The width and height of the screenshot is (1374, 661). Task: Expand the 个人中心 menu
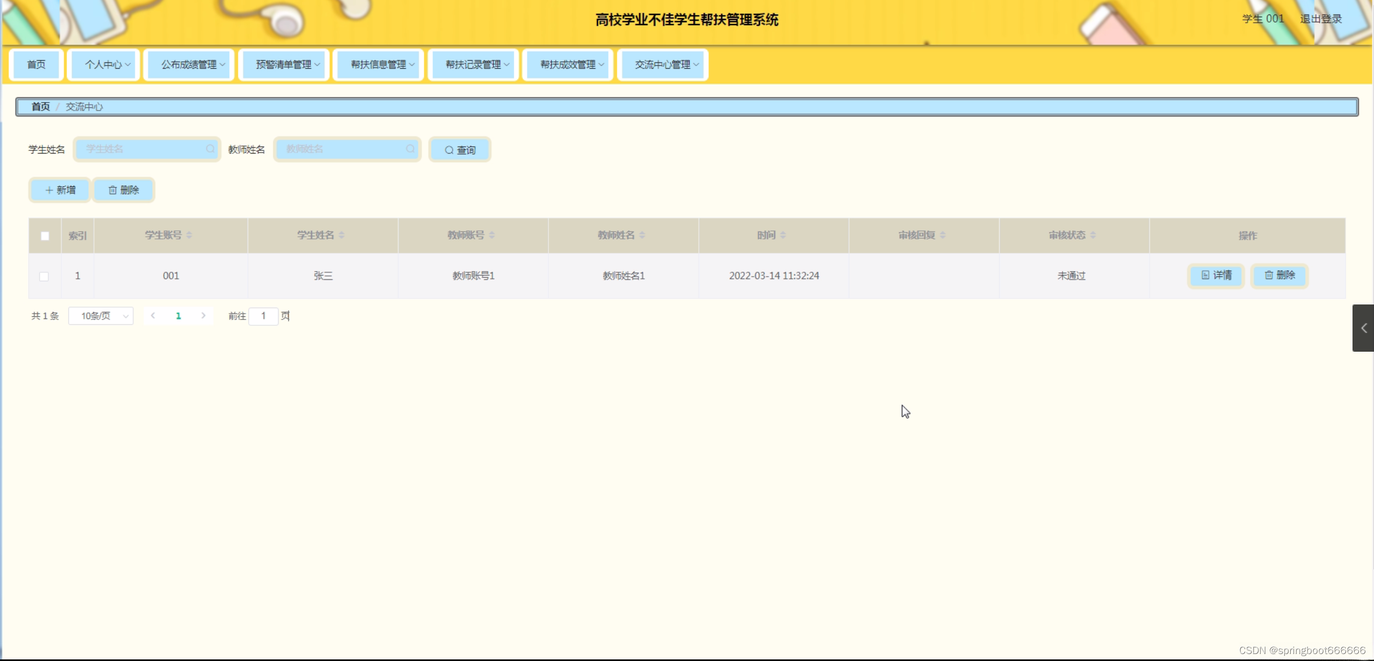click(104, 64)
